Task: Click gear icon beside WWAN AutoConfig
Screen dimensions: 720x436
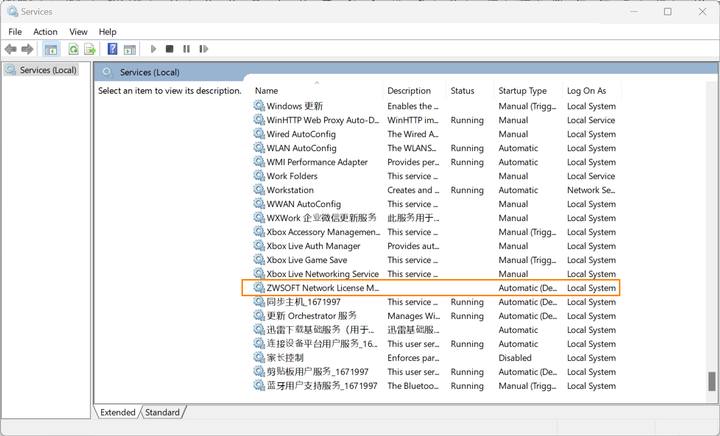Action: coord(259,204)
